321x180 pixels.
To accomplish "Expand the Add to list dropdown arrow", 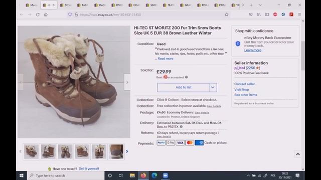I will coord(213,87).
